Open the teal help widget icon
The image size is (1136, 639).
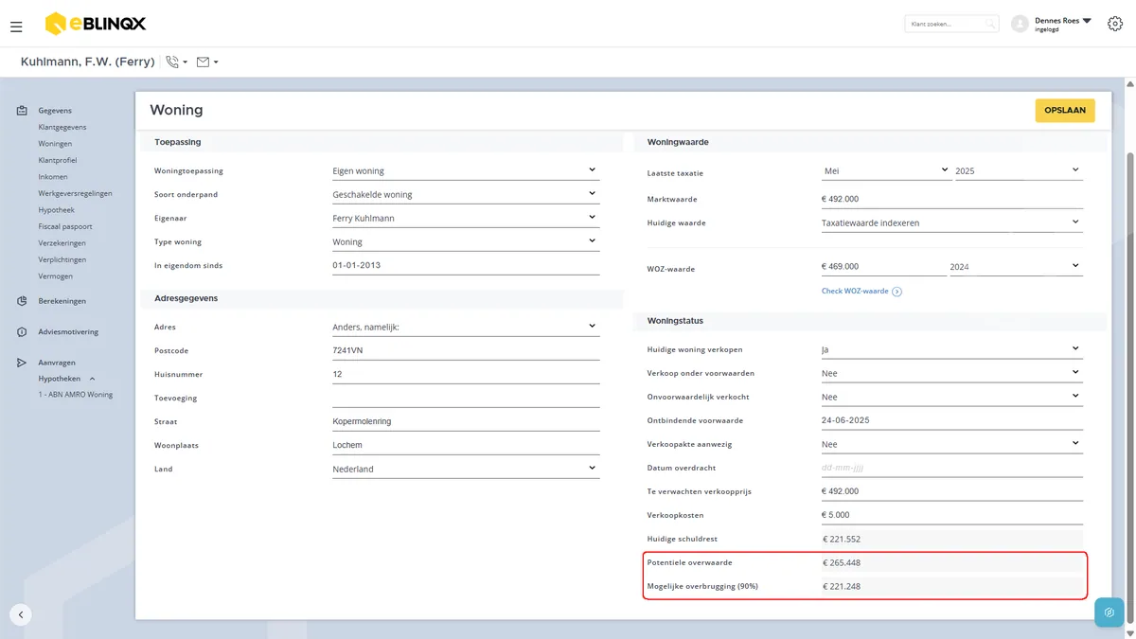pyautogui.click(x=1109, y=612)
